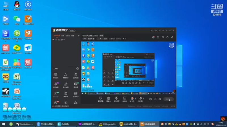The image size is (227, 127).
Task: Click the usage tutorial link at bottom-left
Action: coord(60,106)
